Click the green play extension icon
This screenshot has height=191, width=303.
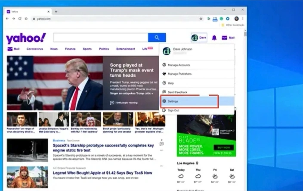click(209, 19)
